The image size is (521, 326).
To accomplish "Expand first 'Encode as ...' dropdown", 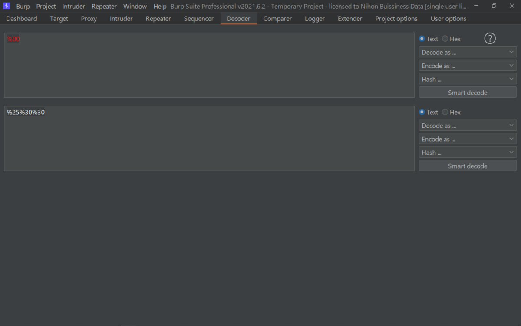I will tap(468, 66).
